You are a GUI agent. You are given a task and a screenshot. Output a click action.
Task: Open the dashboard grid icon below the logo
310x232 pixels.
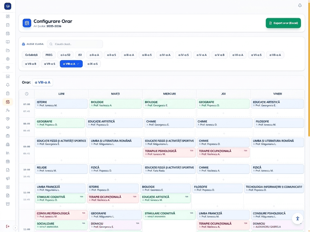8,16
